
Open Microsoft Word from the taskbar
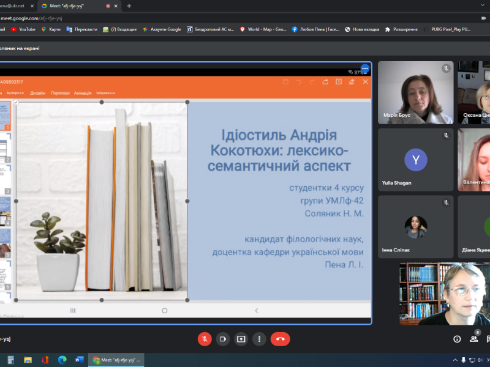[x=78, y=360]
